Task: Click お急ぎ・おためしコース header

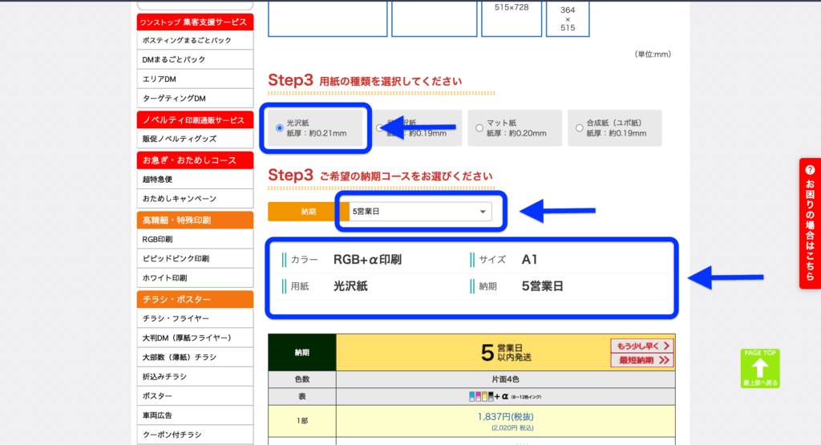Action: point(195,160)
